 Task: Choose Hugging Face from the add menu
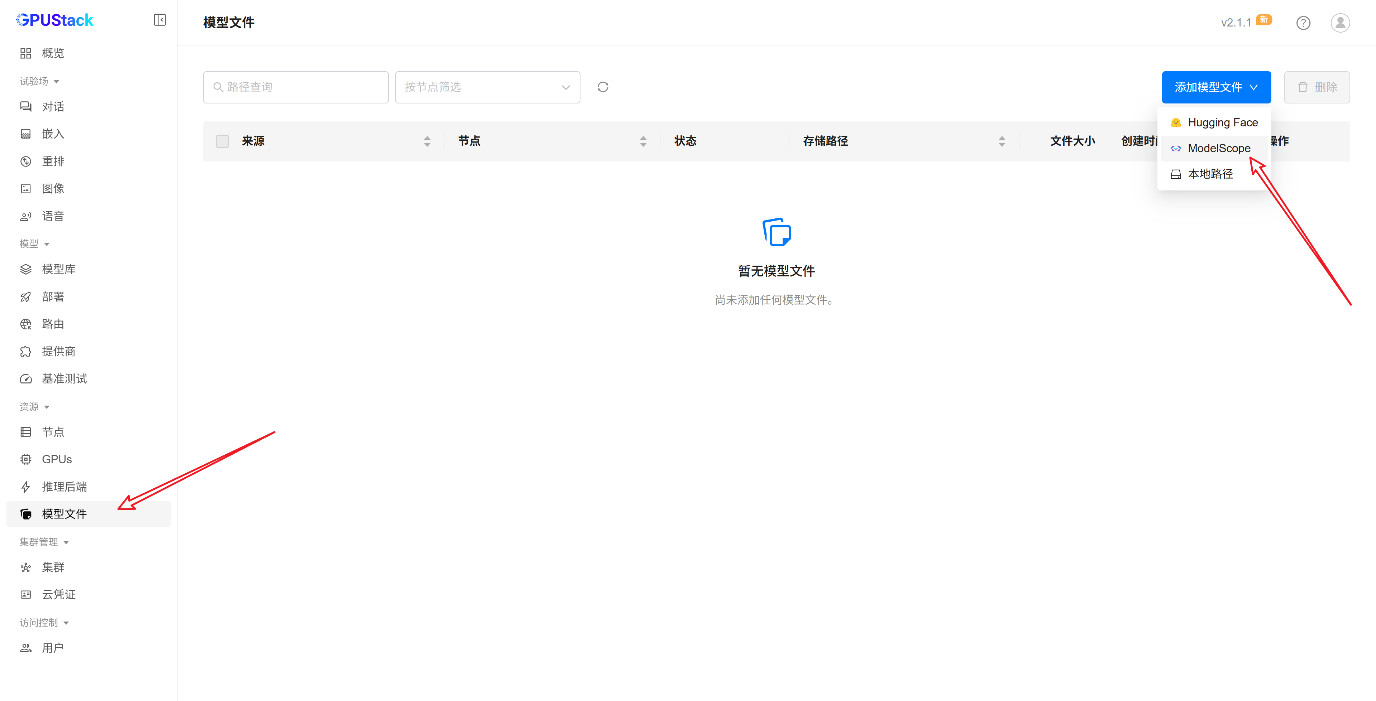click(x=1214, y=122)
